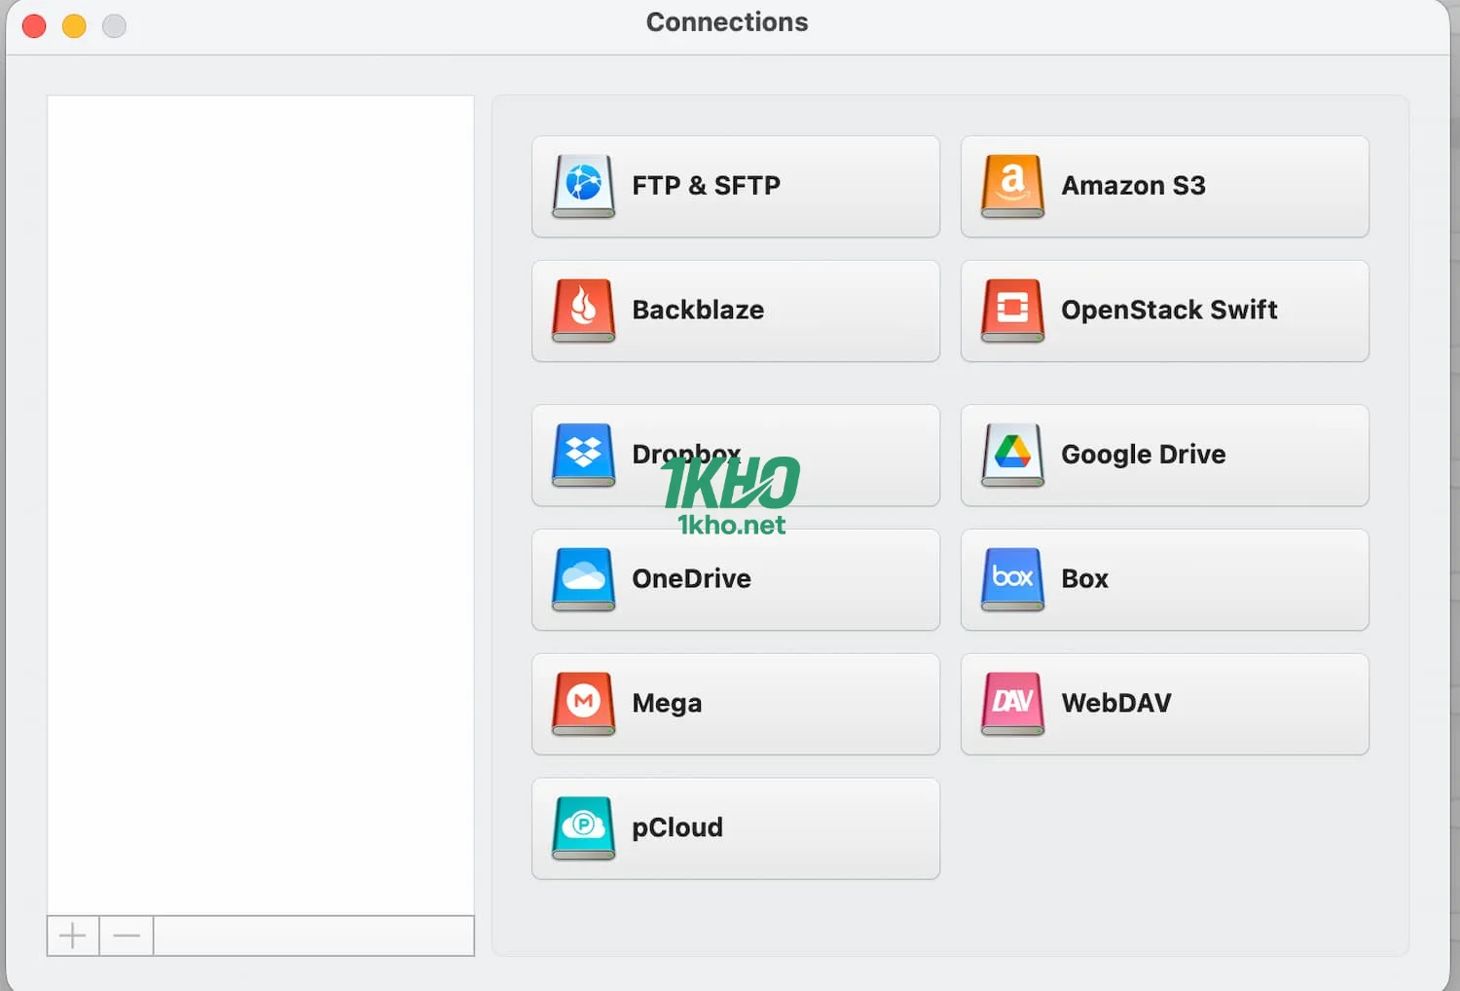Viewport: 1460px width, 991px height.
Task: Select the pink WebDAV icon
Action: (x=1012, y=703)
